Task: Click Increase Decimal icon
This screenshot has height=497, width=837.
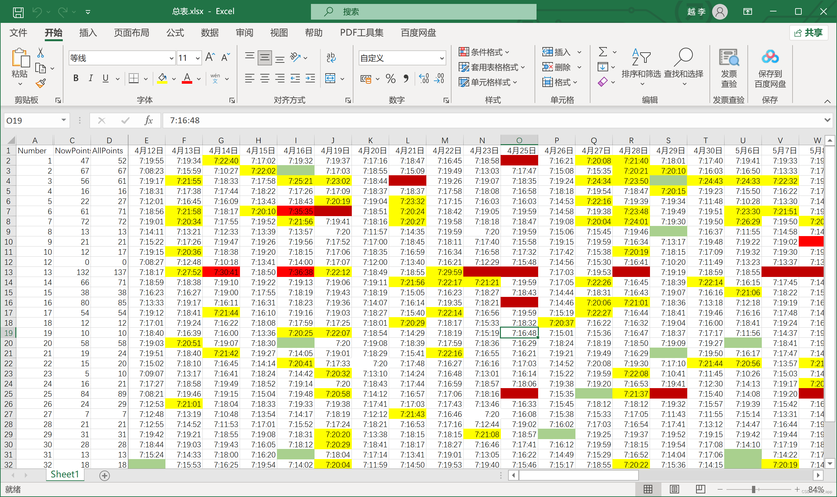Action: (424, 79)
